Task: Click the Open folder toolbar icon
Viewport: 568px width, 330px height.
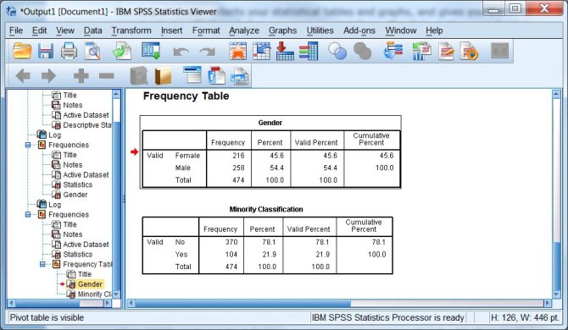Action: point(22,51)
